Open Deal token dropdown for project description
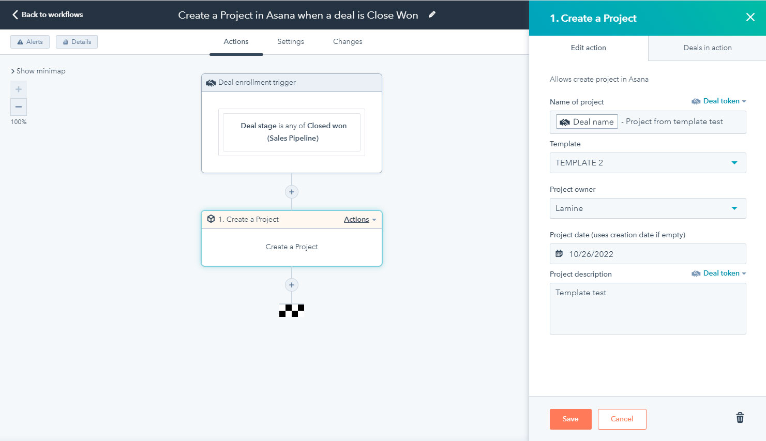The image size is (766, 441). pos(719,273)
